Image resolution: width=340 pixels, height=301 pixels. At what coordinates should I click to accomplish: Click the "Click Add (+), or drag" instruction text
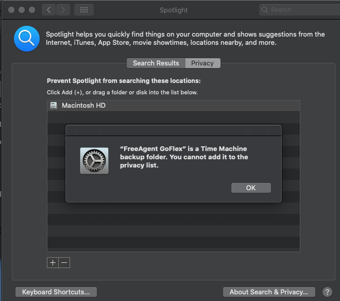point(122,92)
